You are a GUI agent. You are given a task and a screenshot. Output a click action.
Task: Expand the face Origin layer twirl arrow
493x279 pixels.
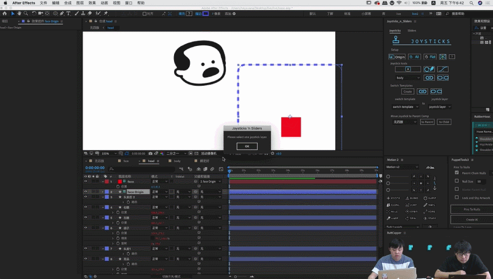[103, 192]
